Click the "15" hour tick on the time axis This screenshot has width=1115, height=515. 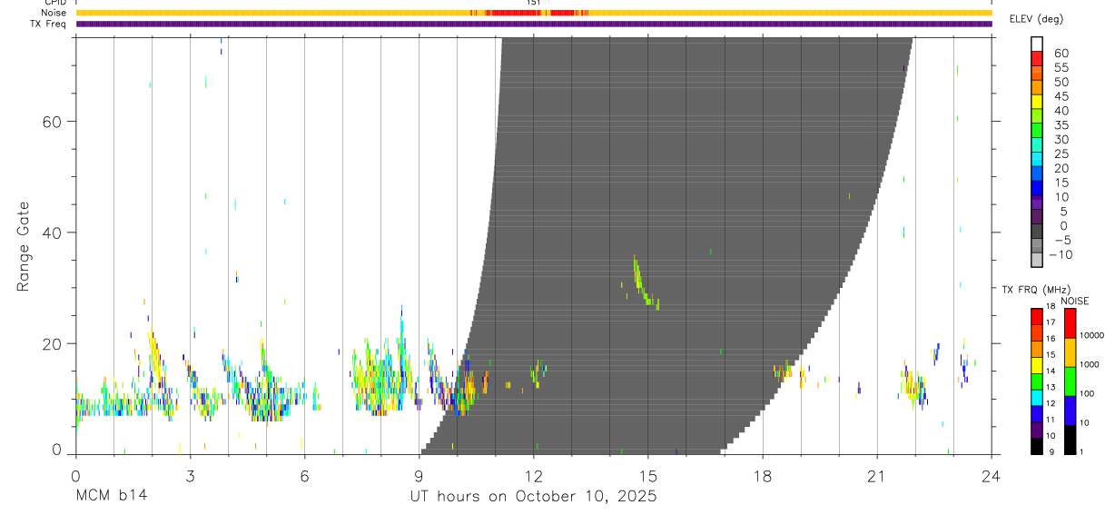[648, 476]
